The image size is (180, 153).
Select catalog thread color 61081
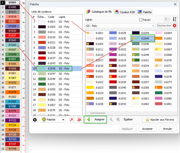[166, 104]
